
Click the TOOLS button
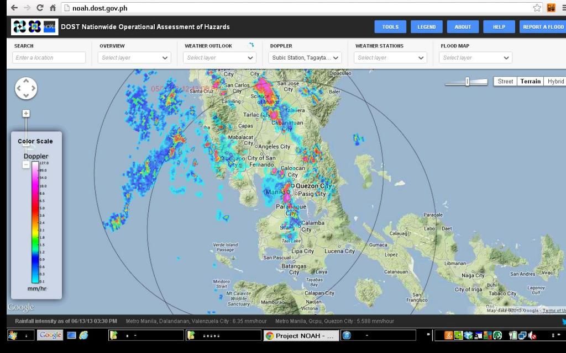click(x=390, y=26)
